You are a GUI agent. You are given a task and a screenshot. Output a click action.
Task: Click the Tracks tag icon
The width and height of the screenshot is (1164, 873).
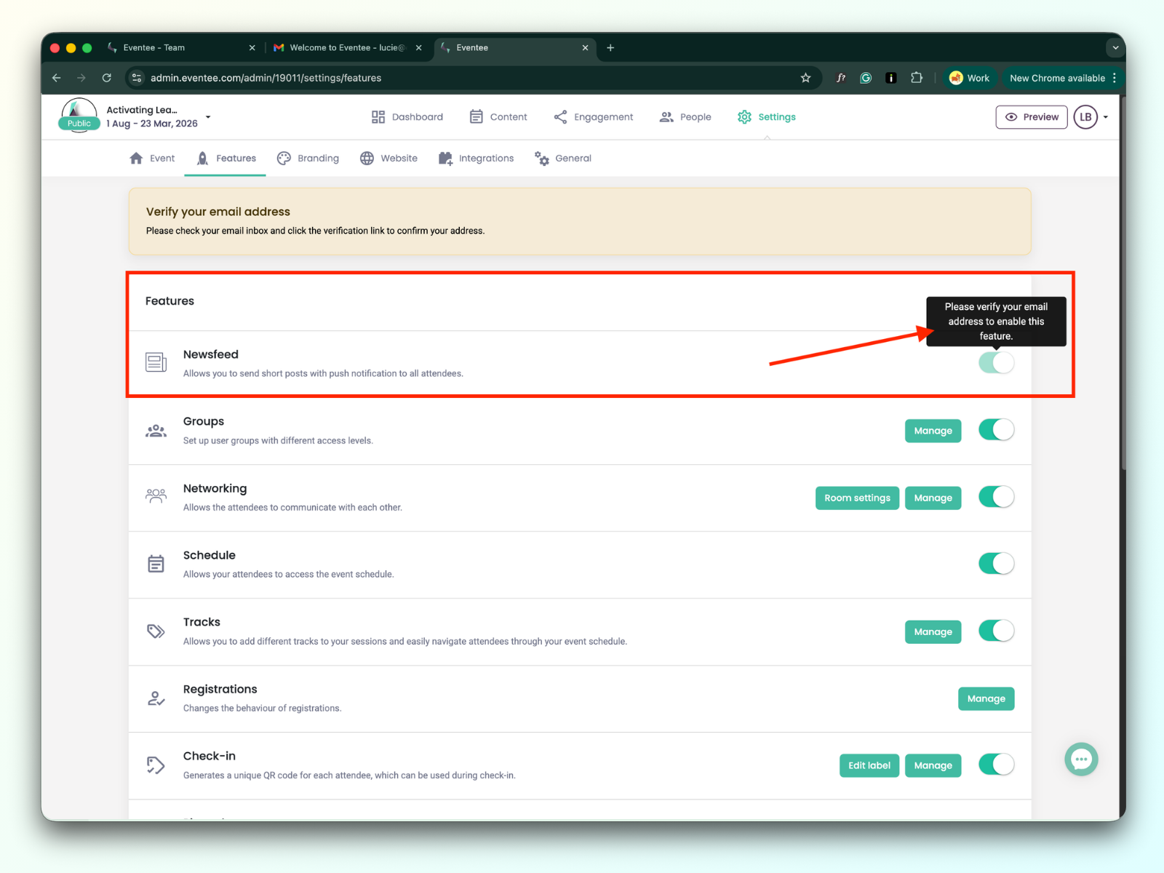[x=156, y=631]
